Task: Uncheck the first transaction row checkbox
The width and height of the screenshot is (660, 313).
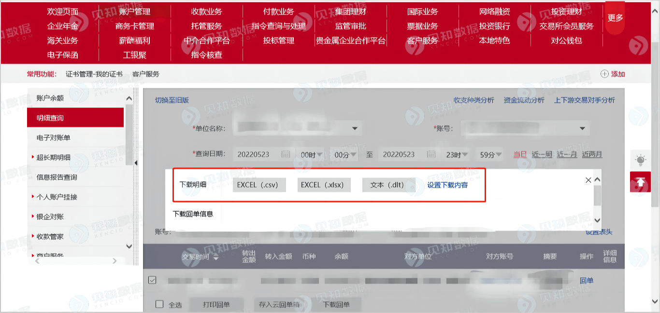Action: (152, 280)
